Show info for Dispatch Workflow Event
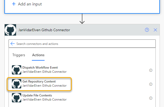The height and width of the screenshot is (107, 164). click(151, 70)
